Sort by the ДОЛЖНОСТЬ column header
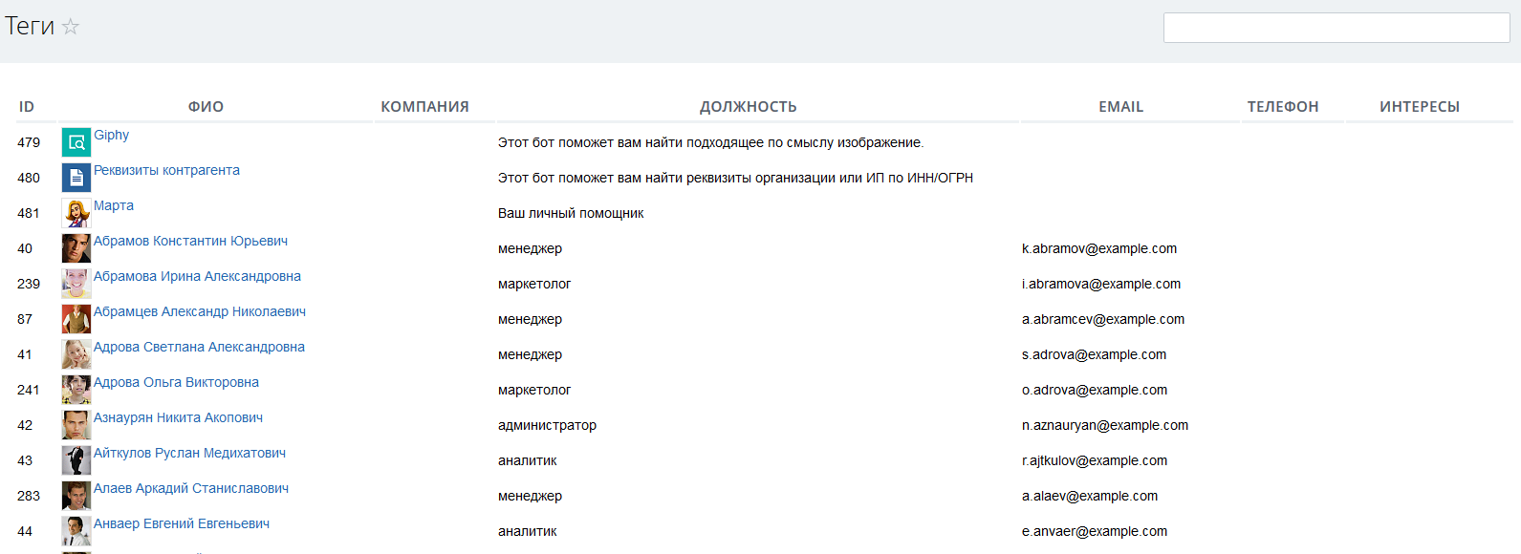Screen dimensions: 1521x554 pyautogui.click(x=748, y=107)
